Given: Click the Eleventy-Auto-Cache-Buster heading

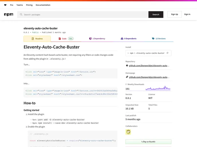Looking at the screenshot, I should pyautogui.click(x=52, y=47).
